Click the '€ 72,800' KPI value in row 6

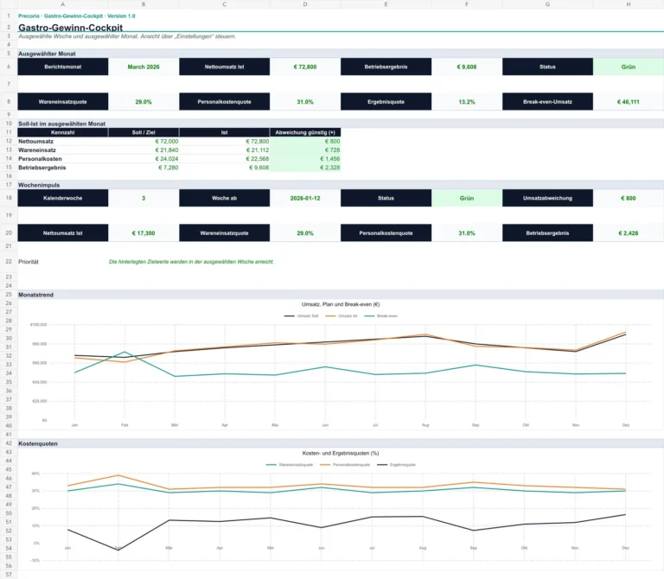pos(305,67)
